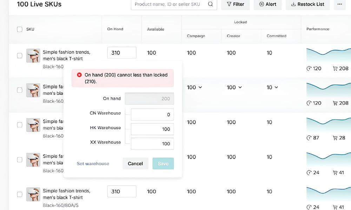Image resolution: width=351 pixels, height=210 pixels.
Task: Click the Creator column header
Action: click(233, 36)
